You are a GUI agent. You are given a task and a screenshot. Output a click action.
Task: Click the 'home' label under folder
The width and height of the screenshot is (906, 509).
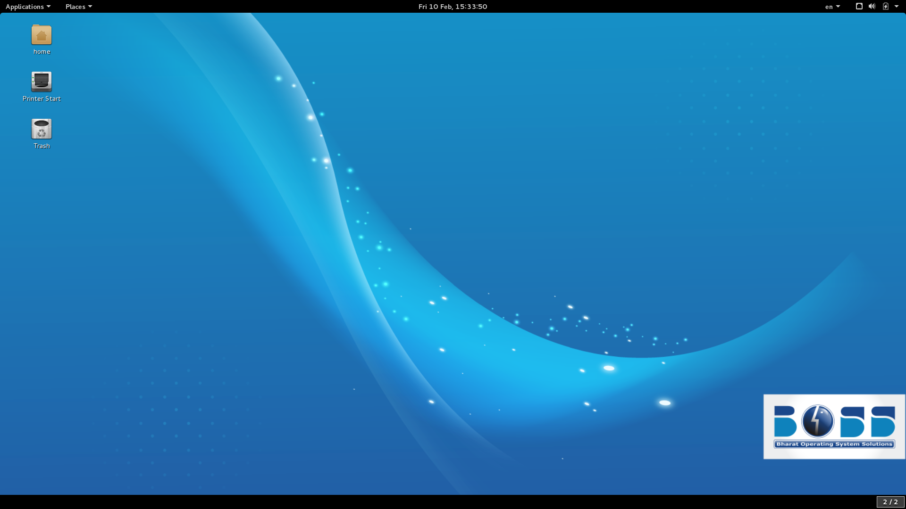(x=42, y=51)
